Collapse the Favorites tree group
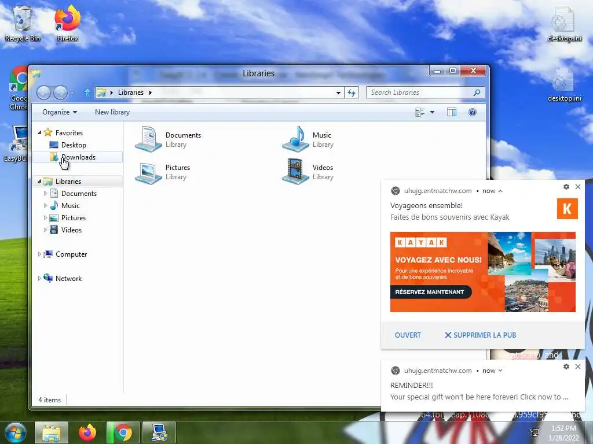The height and width of the screenshot is (444, 593). click(39, 132)
